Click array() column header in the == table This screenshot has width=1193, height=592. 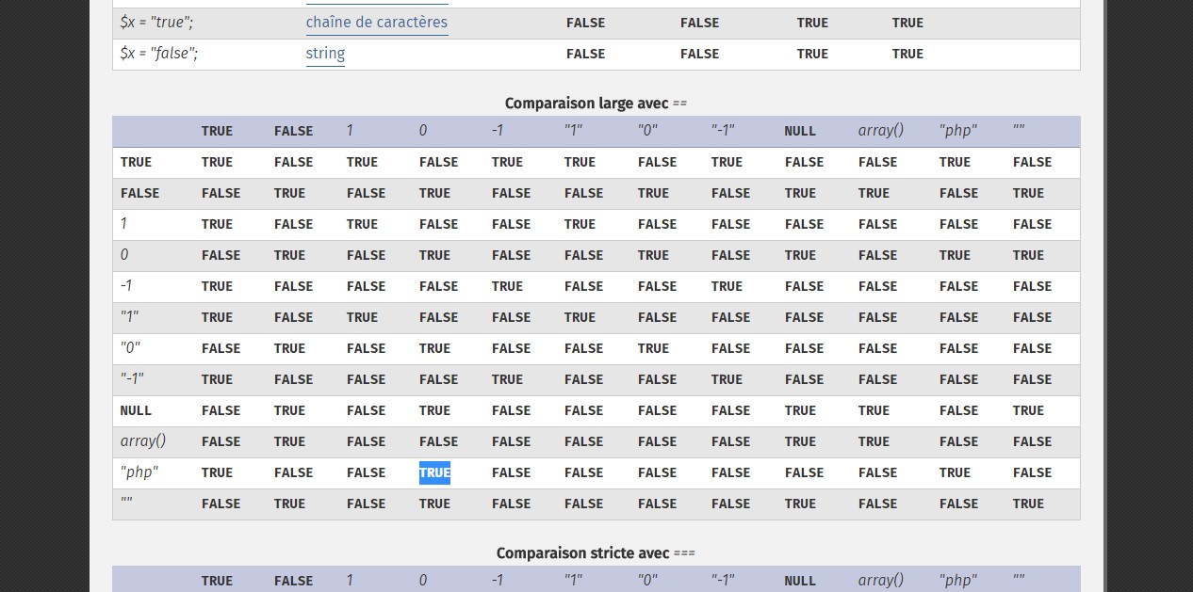[880, 131]
